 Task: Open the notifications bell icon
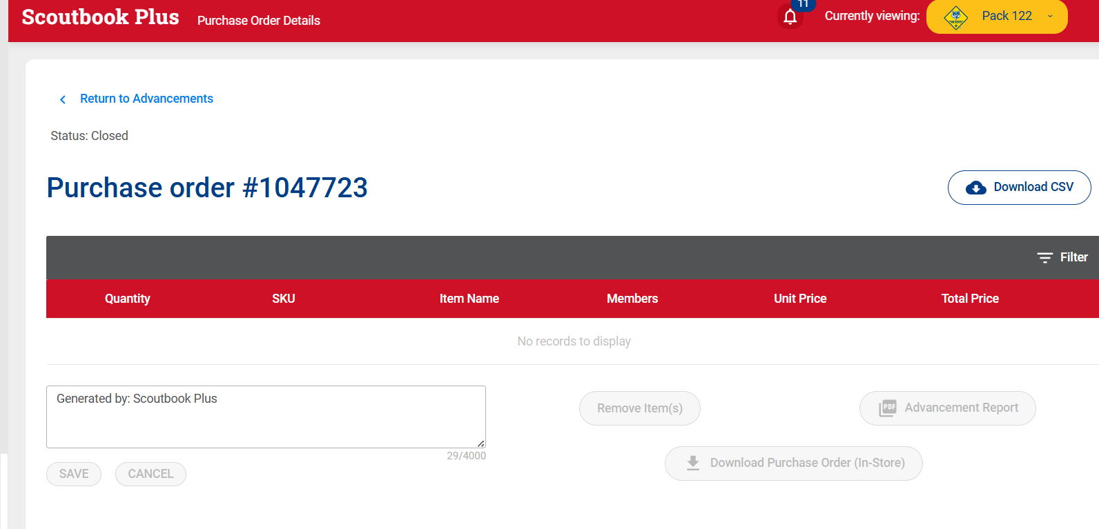click(790, 17)
